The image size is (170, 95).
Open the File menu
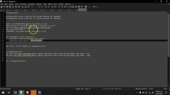click(2, 4)
